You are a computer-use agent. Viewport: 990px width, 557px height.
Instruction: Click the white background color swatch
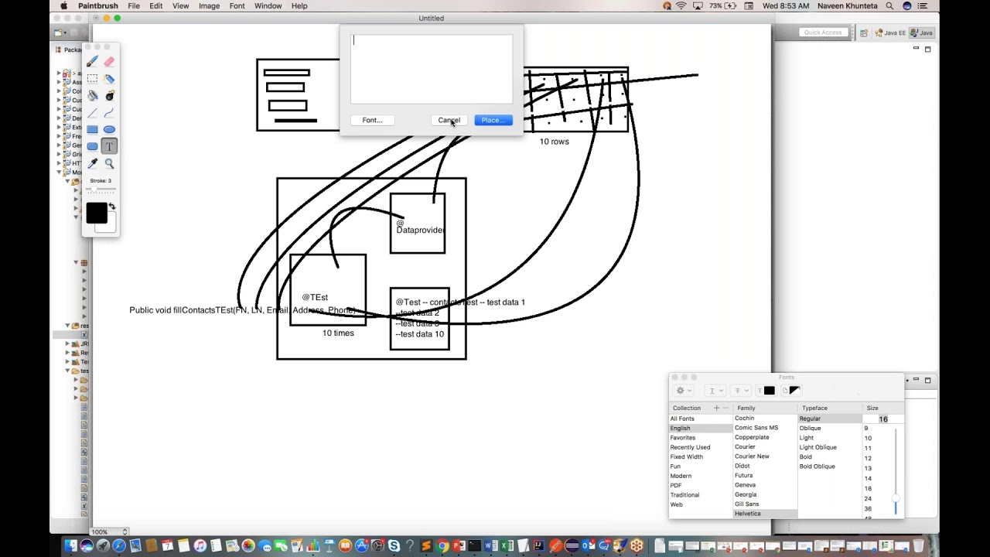point(108,224)
